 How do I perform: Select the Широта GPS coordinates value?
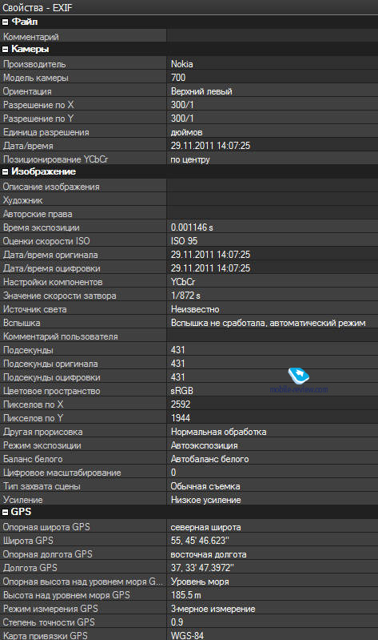(x=200, y=541)
